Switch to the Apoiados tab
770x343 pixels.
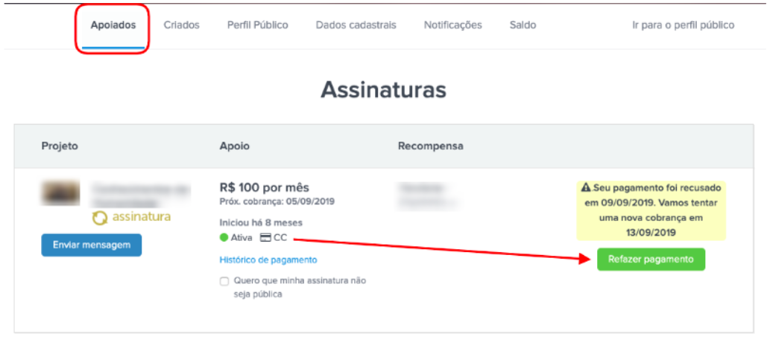coord(113,25)
